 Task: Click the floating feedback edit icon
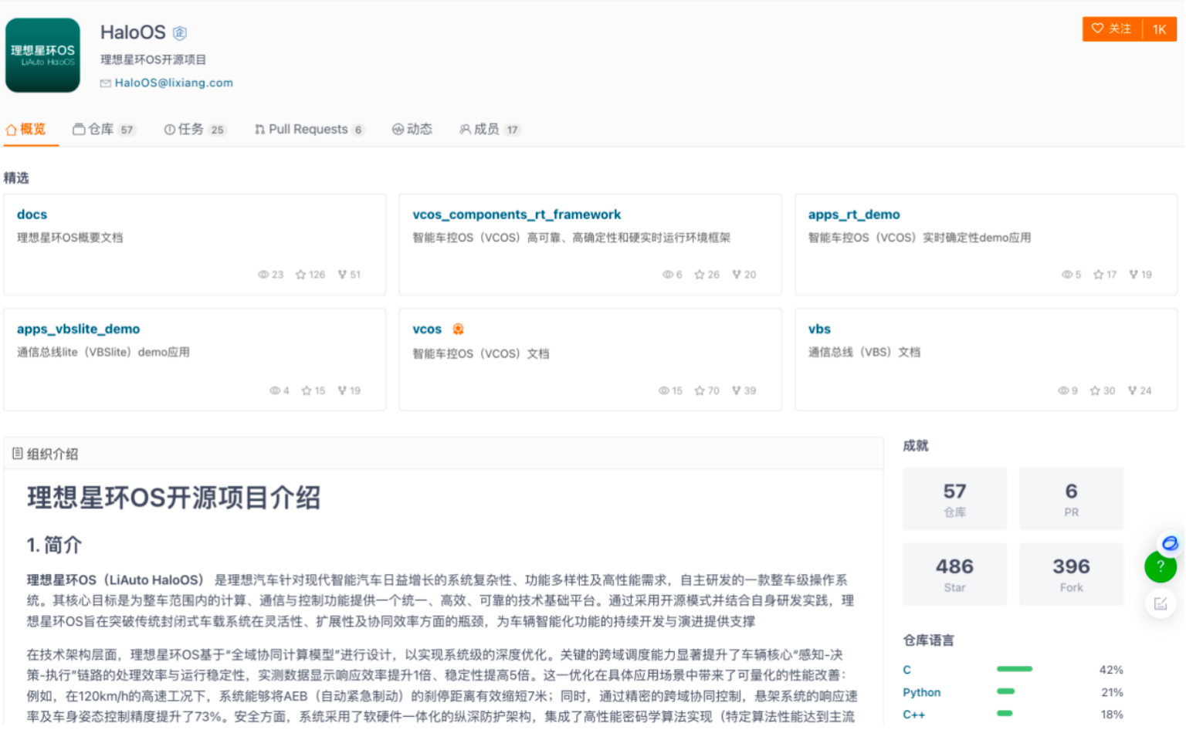[x=1161, y=603]
